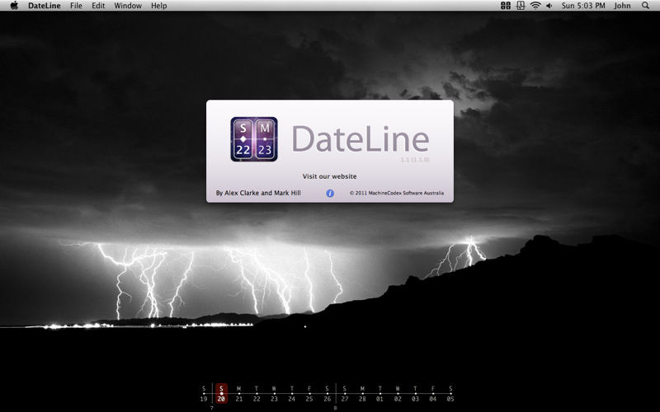Click the volume speaker icon
Viewport: 660px width, 412px height.
pyautogui.click(x=549, y=6)
